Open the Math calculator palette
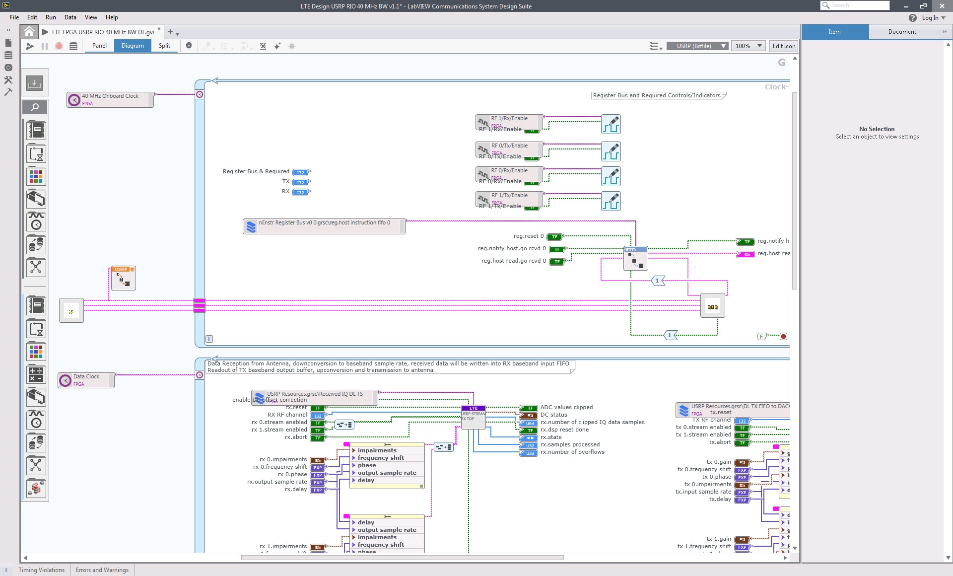This screenshot has height=576, width=953. click(36, 374)
